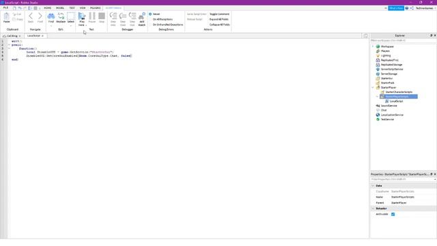Select TestService in Explorer
Viewport: 437px width, 246px height.
pyautogui.click(x=387, y=119)
